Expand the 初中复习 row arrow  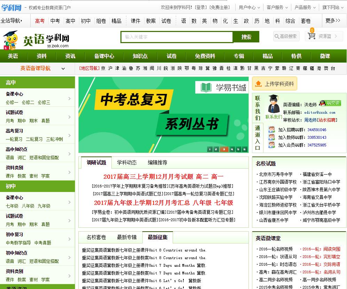tap(70, 239)
